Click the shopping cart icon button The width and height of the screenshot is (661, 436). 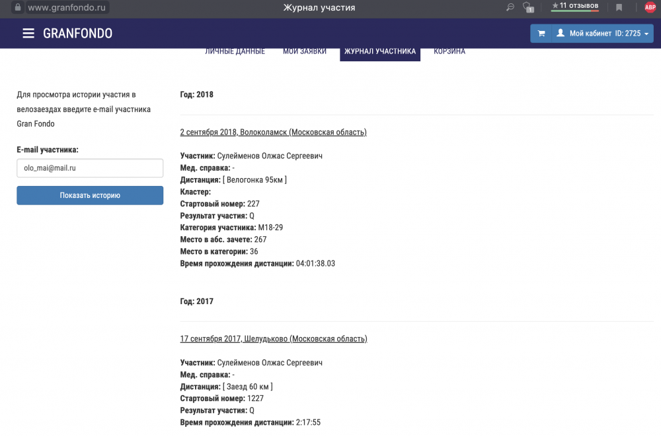(541, 34)
